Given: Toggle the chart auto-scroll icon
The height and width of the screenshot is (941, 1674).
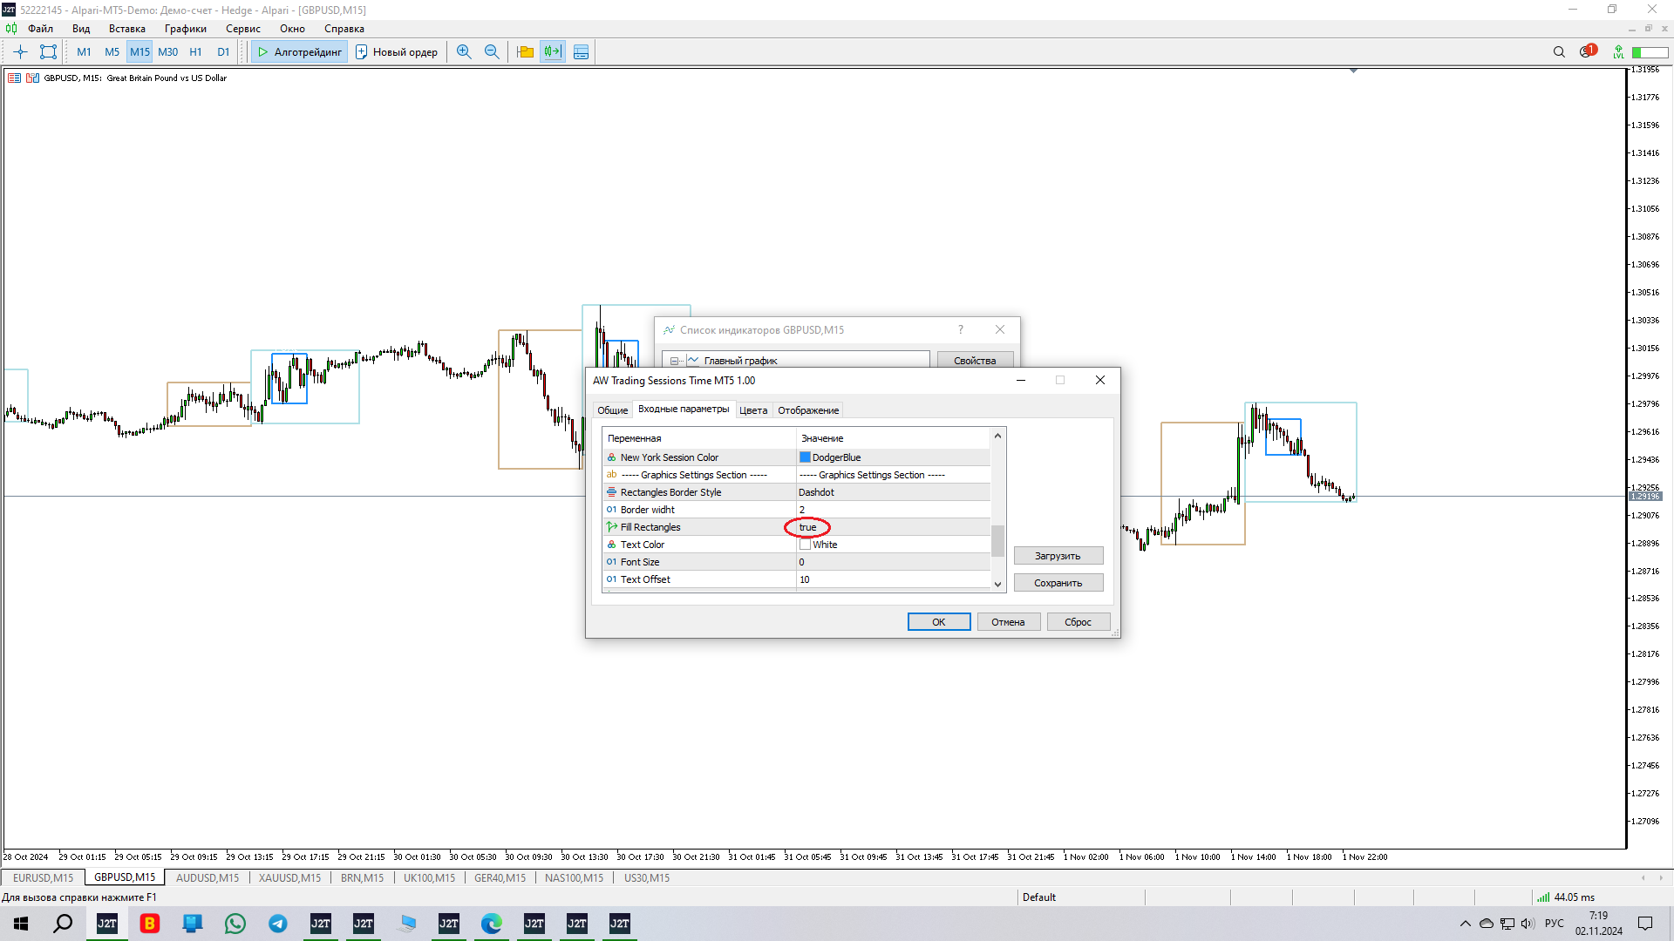Looking at the screenshot, I should [553, 52].
